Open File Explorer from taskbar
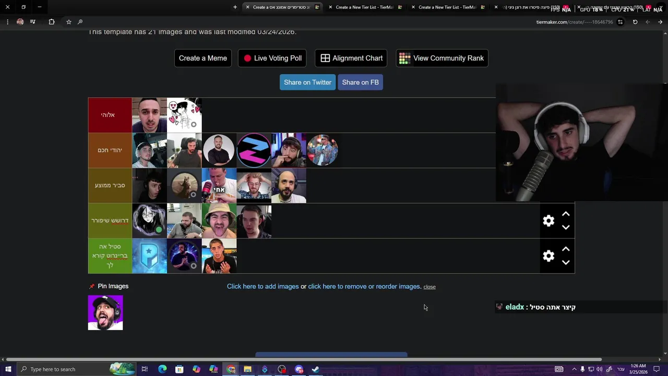The width and height of the screenshot is (668, 376). 247,369
